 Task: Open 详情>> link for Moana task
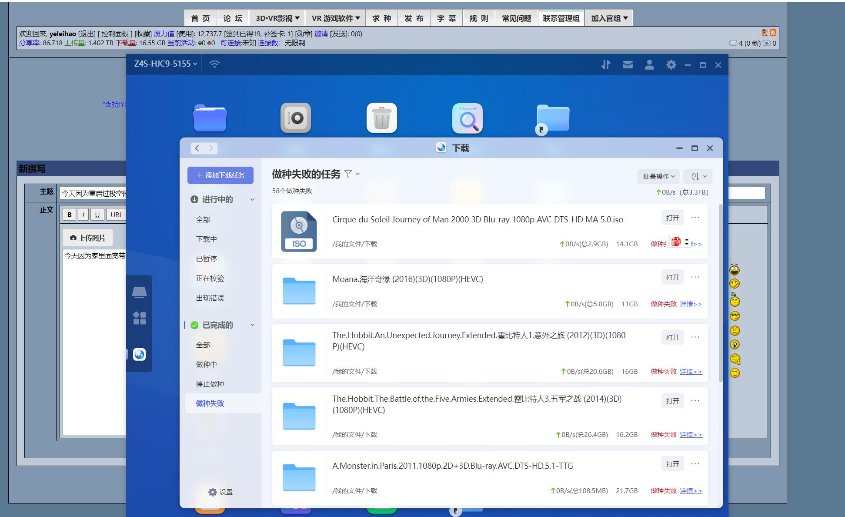coord(691,304)
